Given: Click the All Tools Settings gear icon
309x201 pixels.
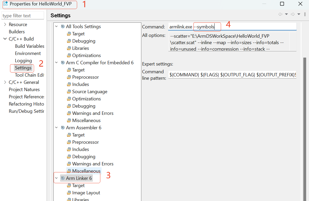Looking at the screenshot, I should (x=63, y=27).
